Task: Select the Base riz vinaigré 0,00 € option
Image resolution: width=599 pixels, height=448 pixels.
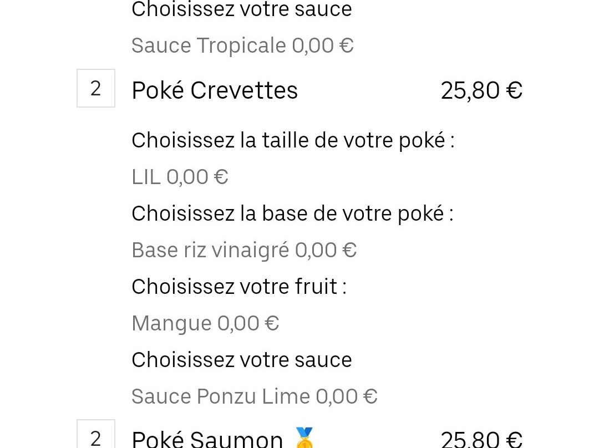Action: click(244, 250)
